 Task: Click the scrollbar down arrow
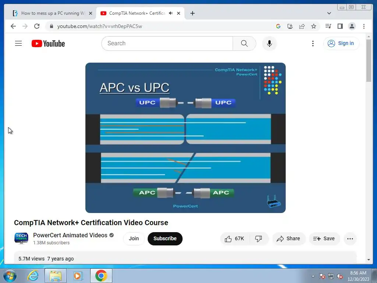click(x=369, y=260)
